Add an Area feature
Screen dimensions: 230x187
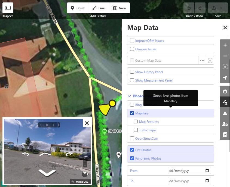click(x=119, y=8)
